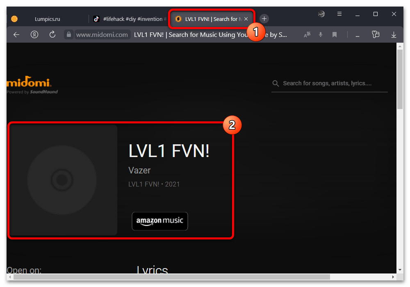
Task: Open the browser extensions panel icon
Action: [376, 34]
